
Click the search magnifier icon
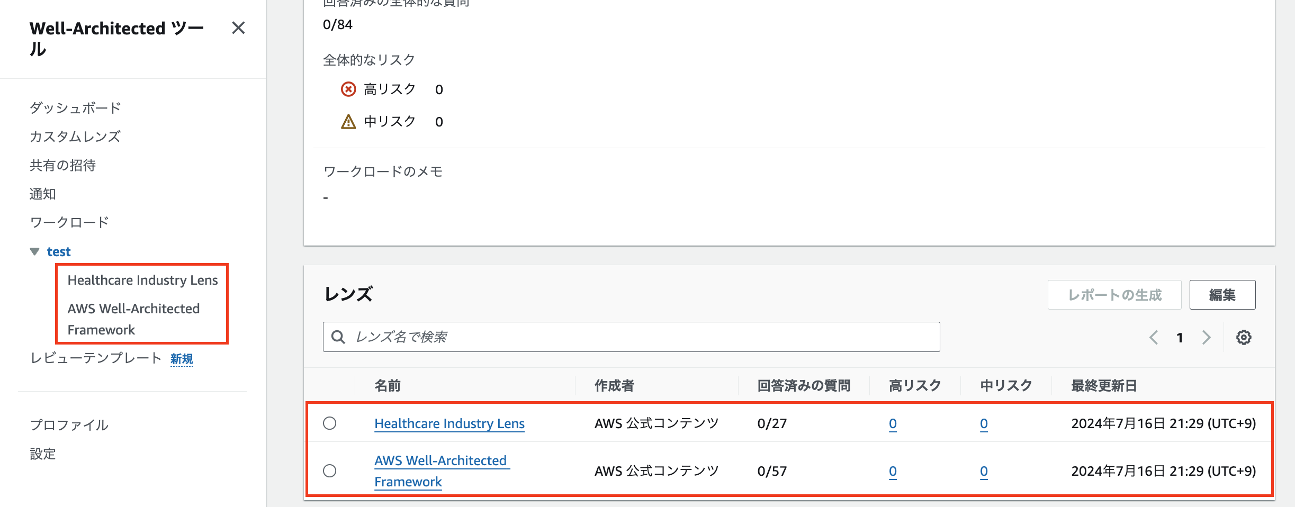click(338, 337)
